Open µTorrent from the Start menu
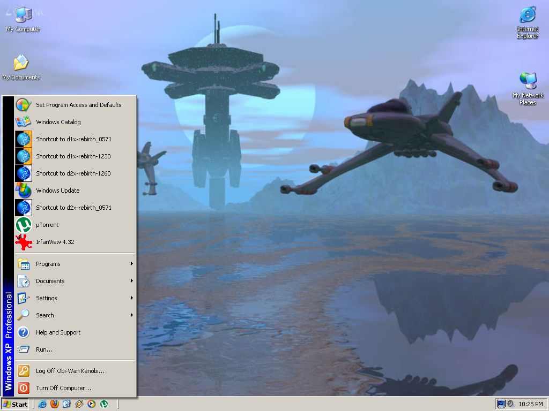Screen dimensions: 549x411 [x=47, y=225]
